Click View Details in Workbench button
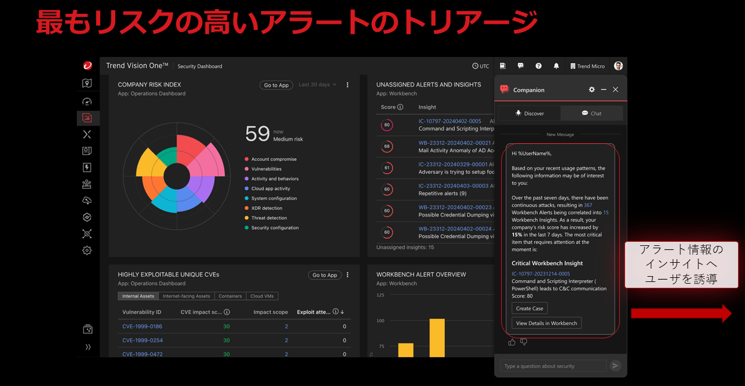The width and height of the screenshot is (745, 386). click(x=546, y=323)
